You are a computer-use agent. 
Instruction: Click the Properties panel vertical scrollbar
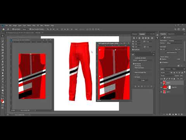pos(184,51)
